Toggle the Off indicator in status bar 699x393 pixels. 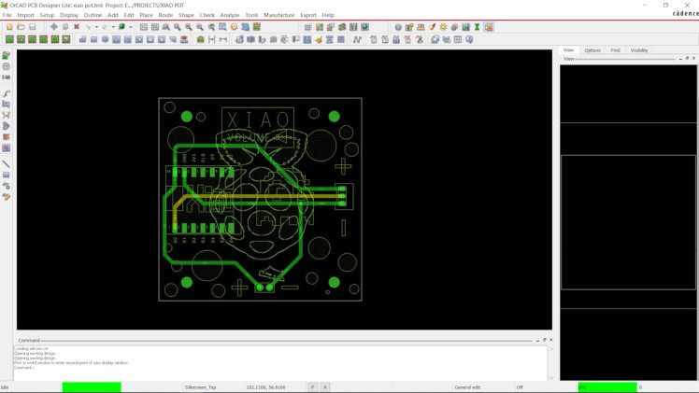520,386
